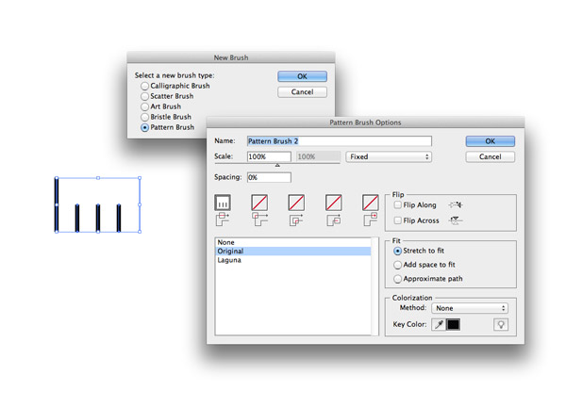Select the Inner Corner Tile box
The height and width of the screenshot is (407, 566).
(x=296, y=203)
